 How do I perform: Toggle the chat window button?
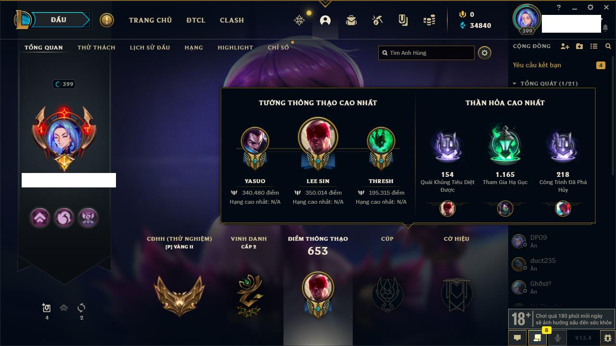[x=517, y=338]
